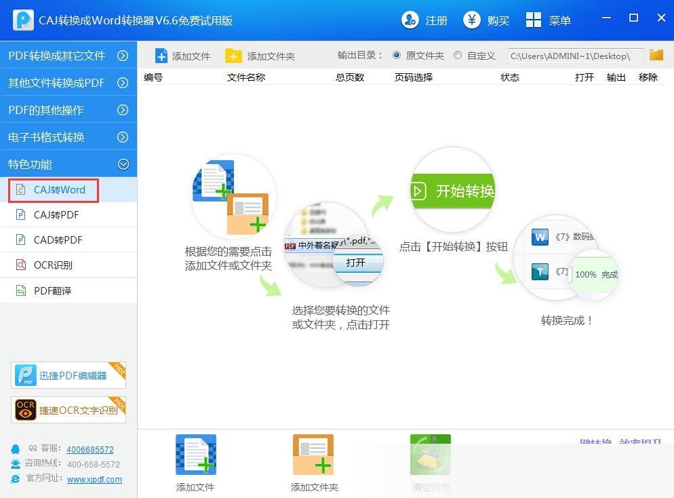Image resolution: width=674 pixels, height=498 pixels.
Task: Click the 移除 column header
Action: [x=648, y=77]
